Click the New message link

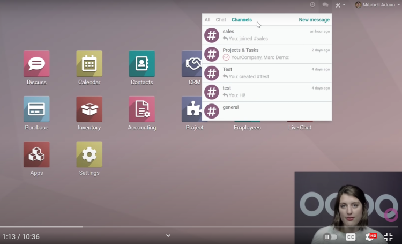[x=314, y=20]
